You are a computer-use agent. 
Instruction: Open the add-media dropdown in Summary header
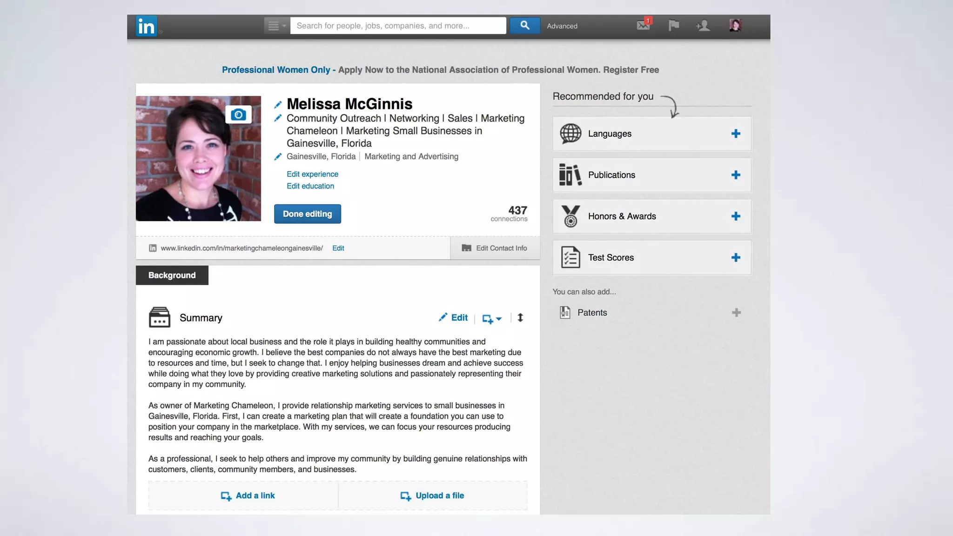click(491, 319)
